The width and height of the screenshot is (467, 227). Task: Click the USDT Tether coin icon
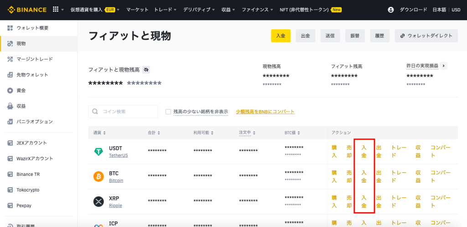coord(99,152)
